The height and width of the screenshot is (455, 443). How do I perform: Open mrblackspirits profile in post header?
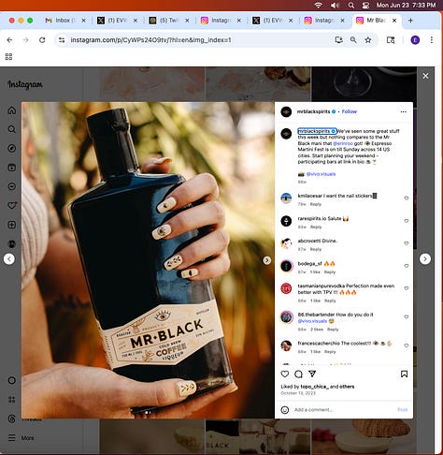tap(313, 111)
